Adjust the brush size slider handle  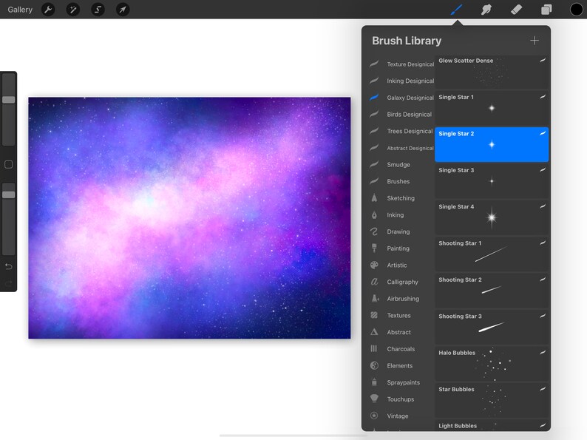9,100
